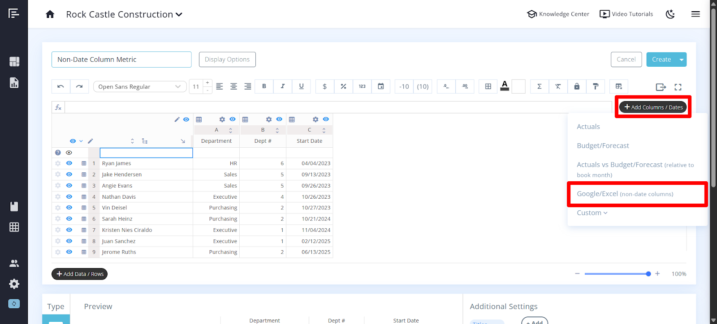The height and width of the screenshot is (324, 717).
Task: Click the undo arrow icon
Action: pyautogui.click(x=60, y=86)
